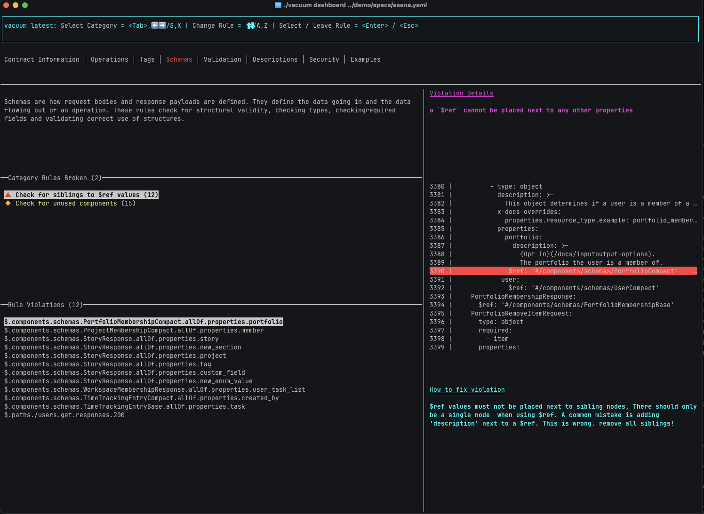Select rule 'Check for unused components (15)'
Screen dimensions: 704x514
coord(70,203)
